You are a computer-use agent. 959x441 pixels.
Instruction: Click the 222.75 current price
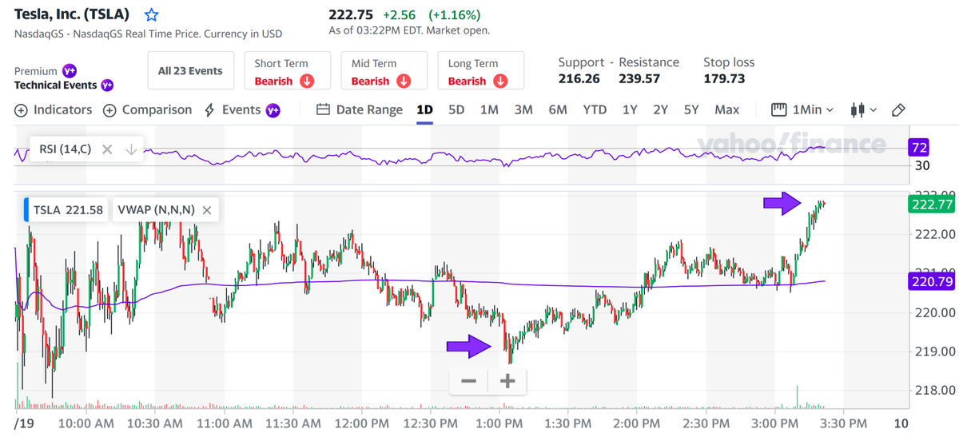point(352,15)
